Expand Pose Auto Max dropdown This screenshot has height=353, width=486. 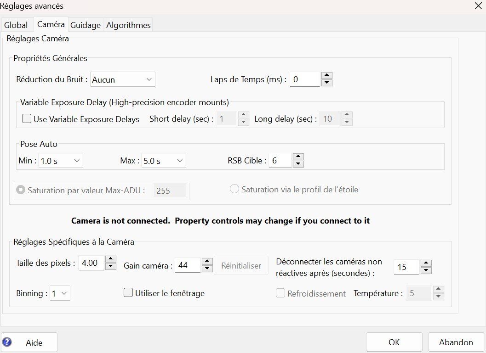point(164,161)
